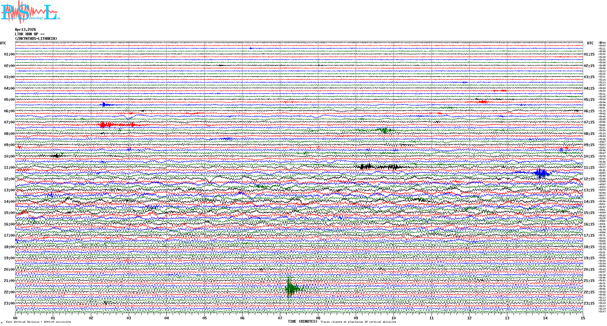The width and height of the screenshot is (607, 326).
Task: Click the small blue event after 05:00
Action: click(104, 105)
